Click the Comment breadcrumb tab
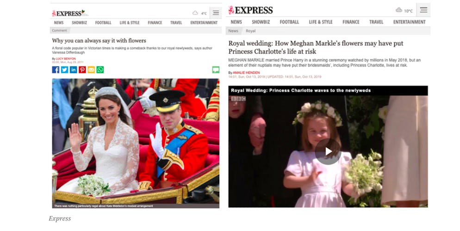This screenshot has height=231, width=460. click(x=60, y=31)
